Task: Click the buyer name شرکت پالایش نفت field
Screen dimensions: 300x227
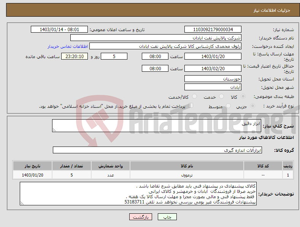Action: click(156, 38)
